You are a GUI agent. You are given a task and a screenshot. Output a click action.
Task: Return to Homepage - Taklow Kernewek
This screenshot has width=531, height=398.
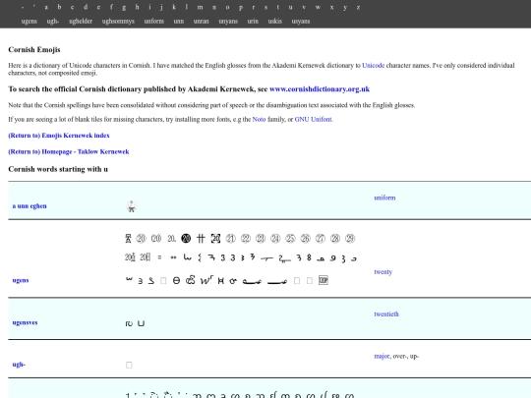pos(69,151)
